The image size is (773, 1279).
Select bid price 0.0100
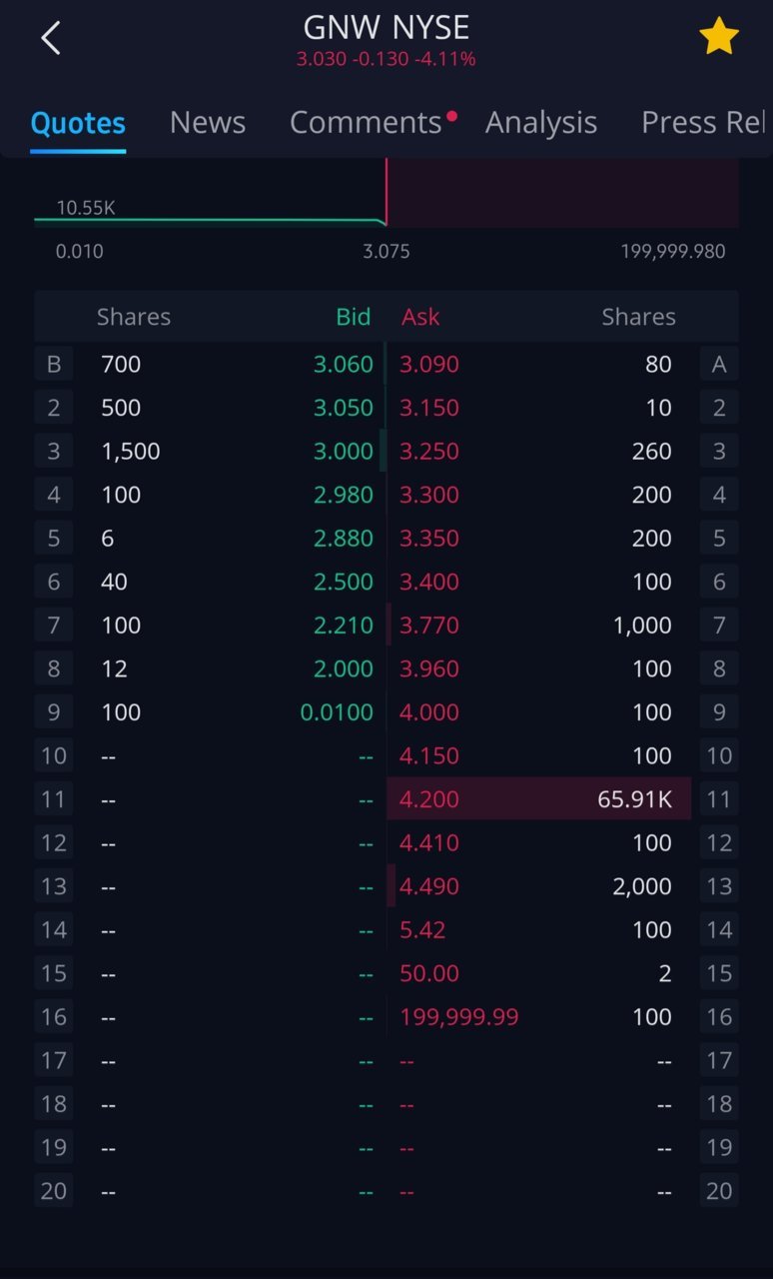tap(337, 712)
